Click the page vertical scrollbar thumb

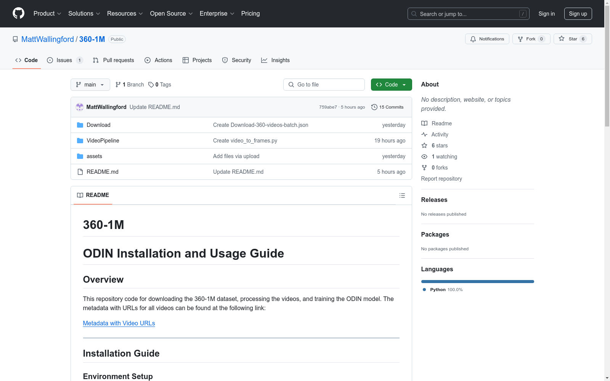[x=607, y=67]
